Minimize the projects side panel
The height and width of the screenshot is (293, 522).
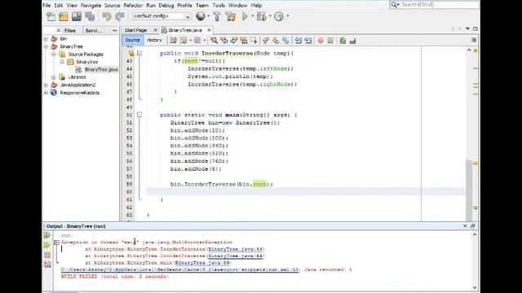tap(114, 30)
